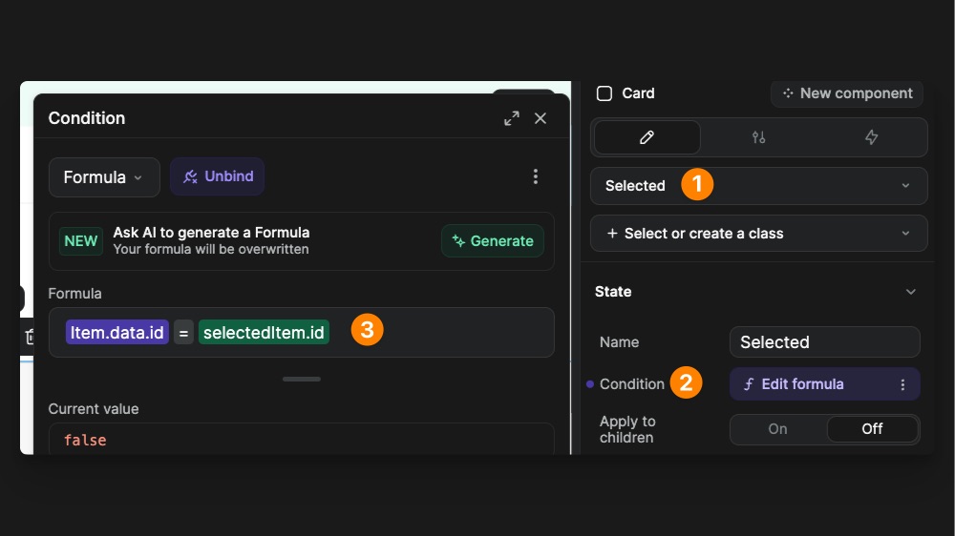The image size is (955, 536).
Task: Click the NEW badge in AI banner
Action: (x=81, y=241)
